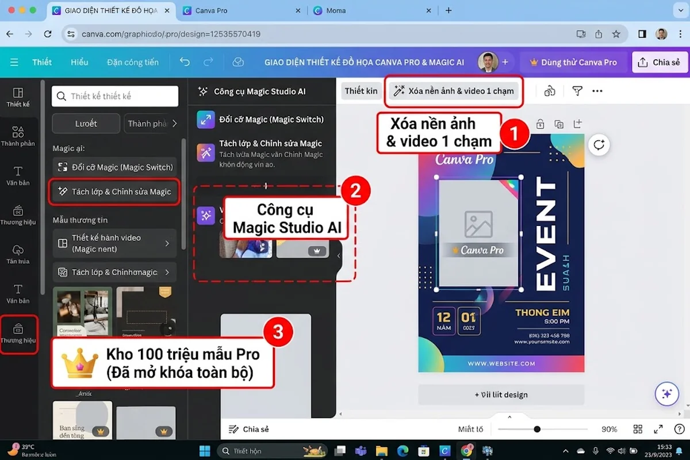Click the Chia sẻ share button in header
The width and height of the screenshot is (690, 460).
(x=660, y=62)
